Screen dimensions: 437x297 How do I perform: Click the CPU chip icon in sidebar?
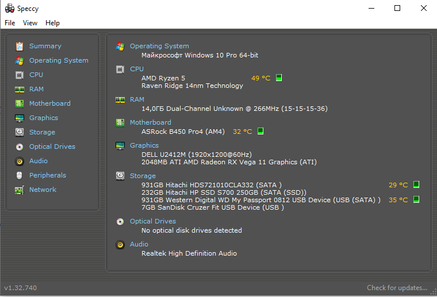click(x=20, y=75)
